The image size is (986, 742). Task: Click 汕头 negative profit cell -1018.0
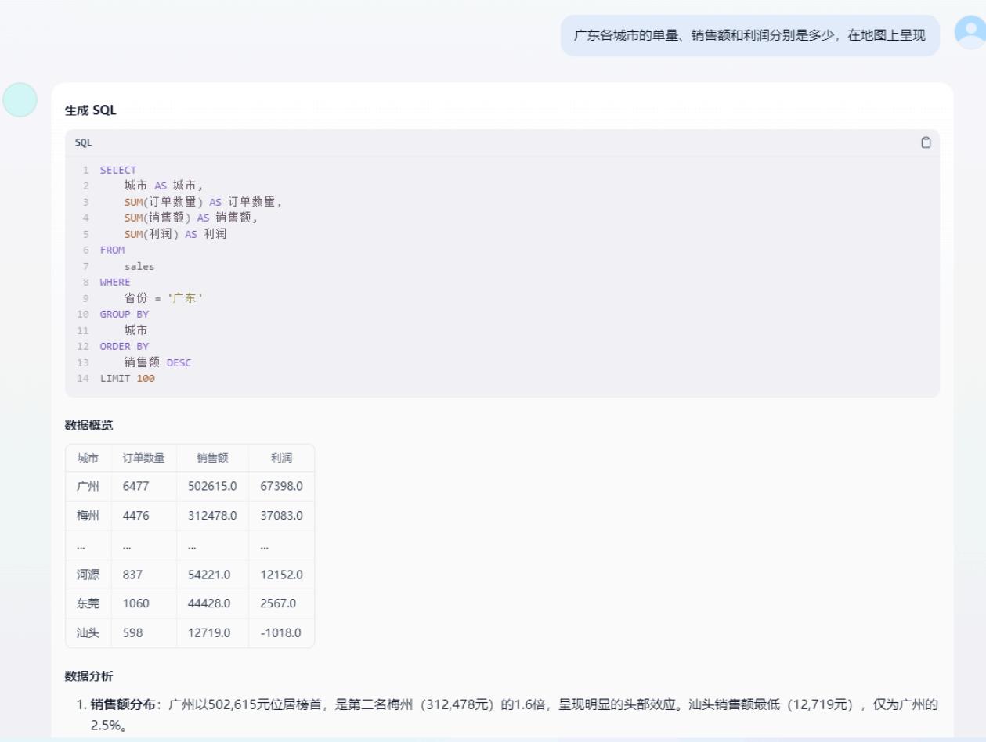[x=280, y=633]
